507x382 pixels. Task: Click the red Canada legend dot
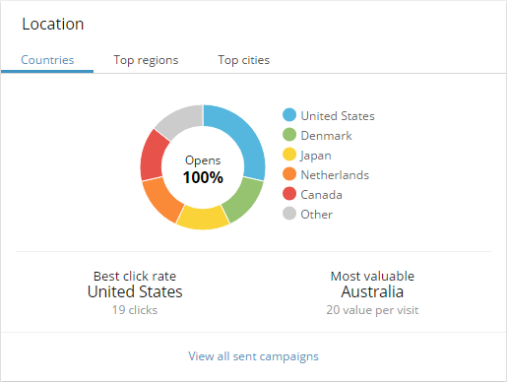289,194
